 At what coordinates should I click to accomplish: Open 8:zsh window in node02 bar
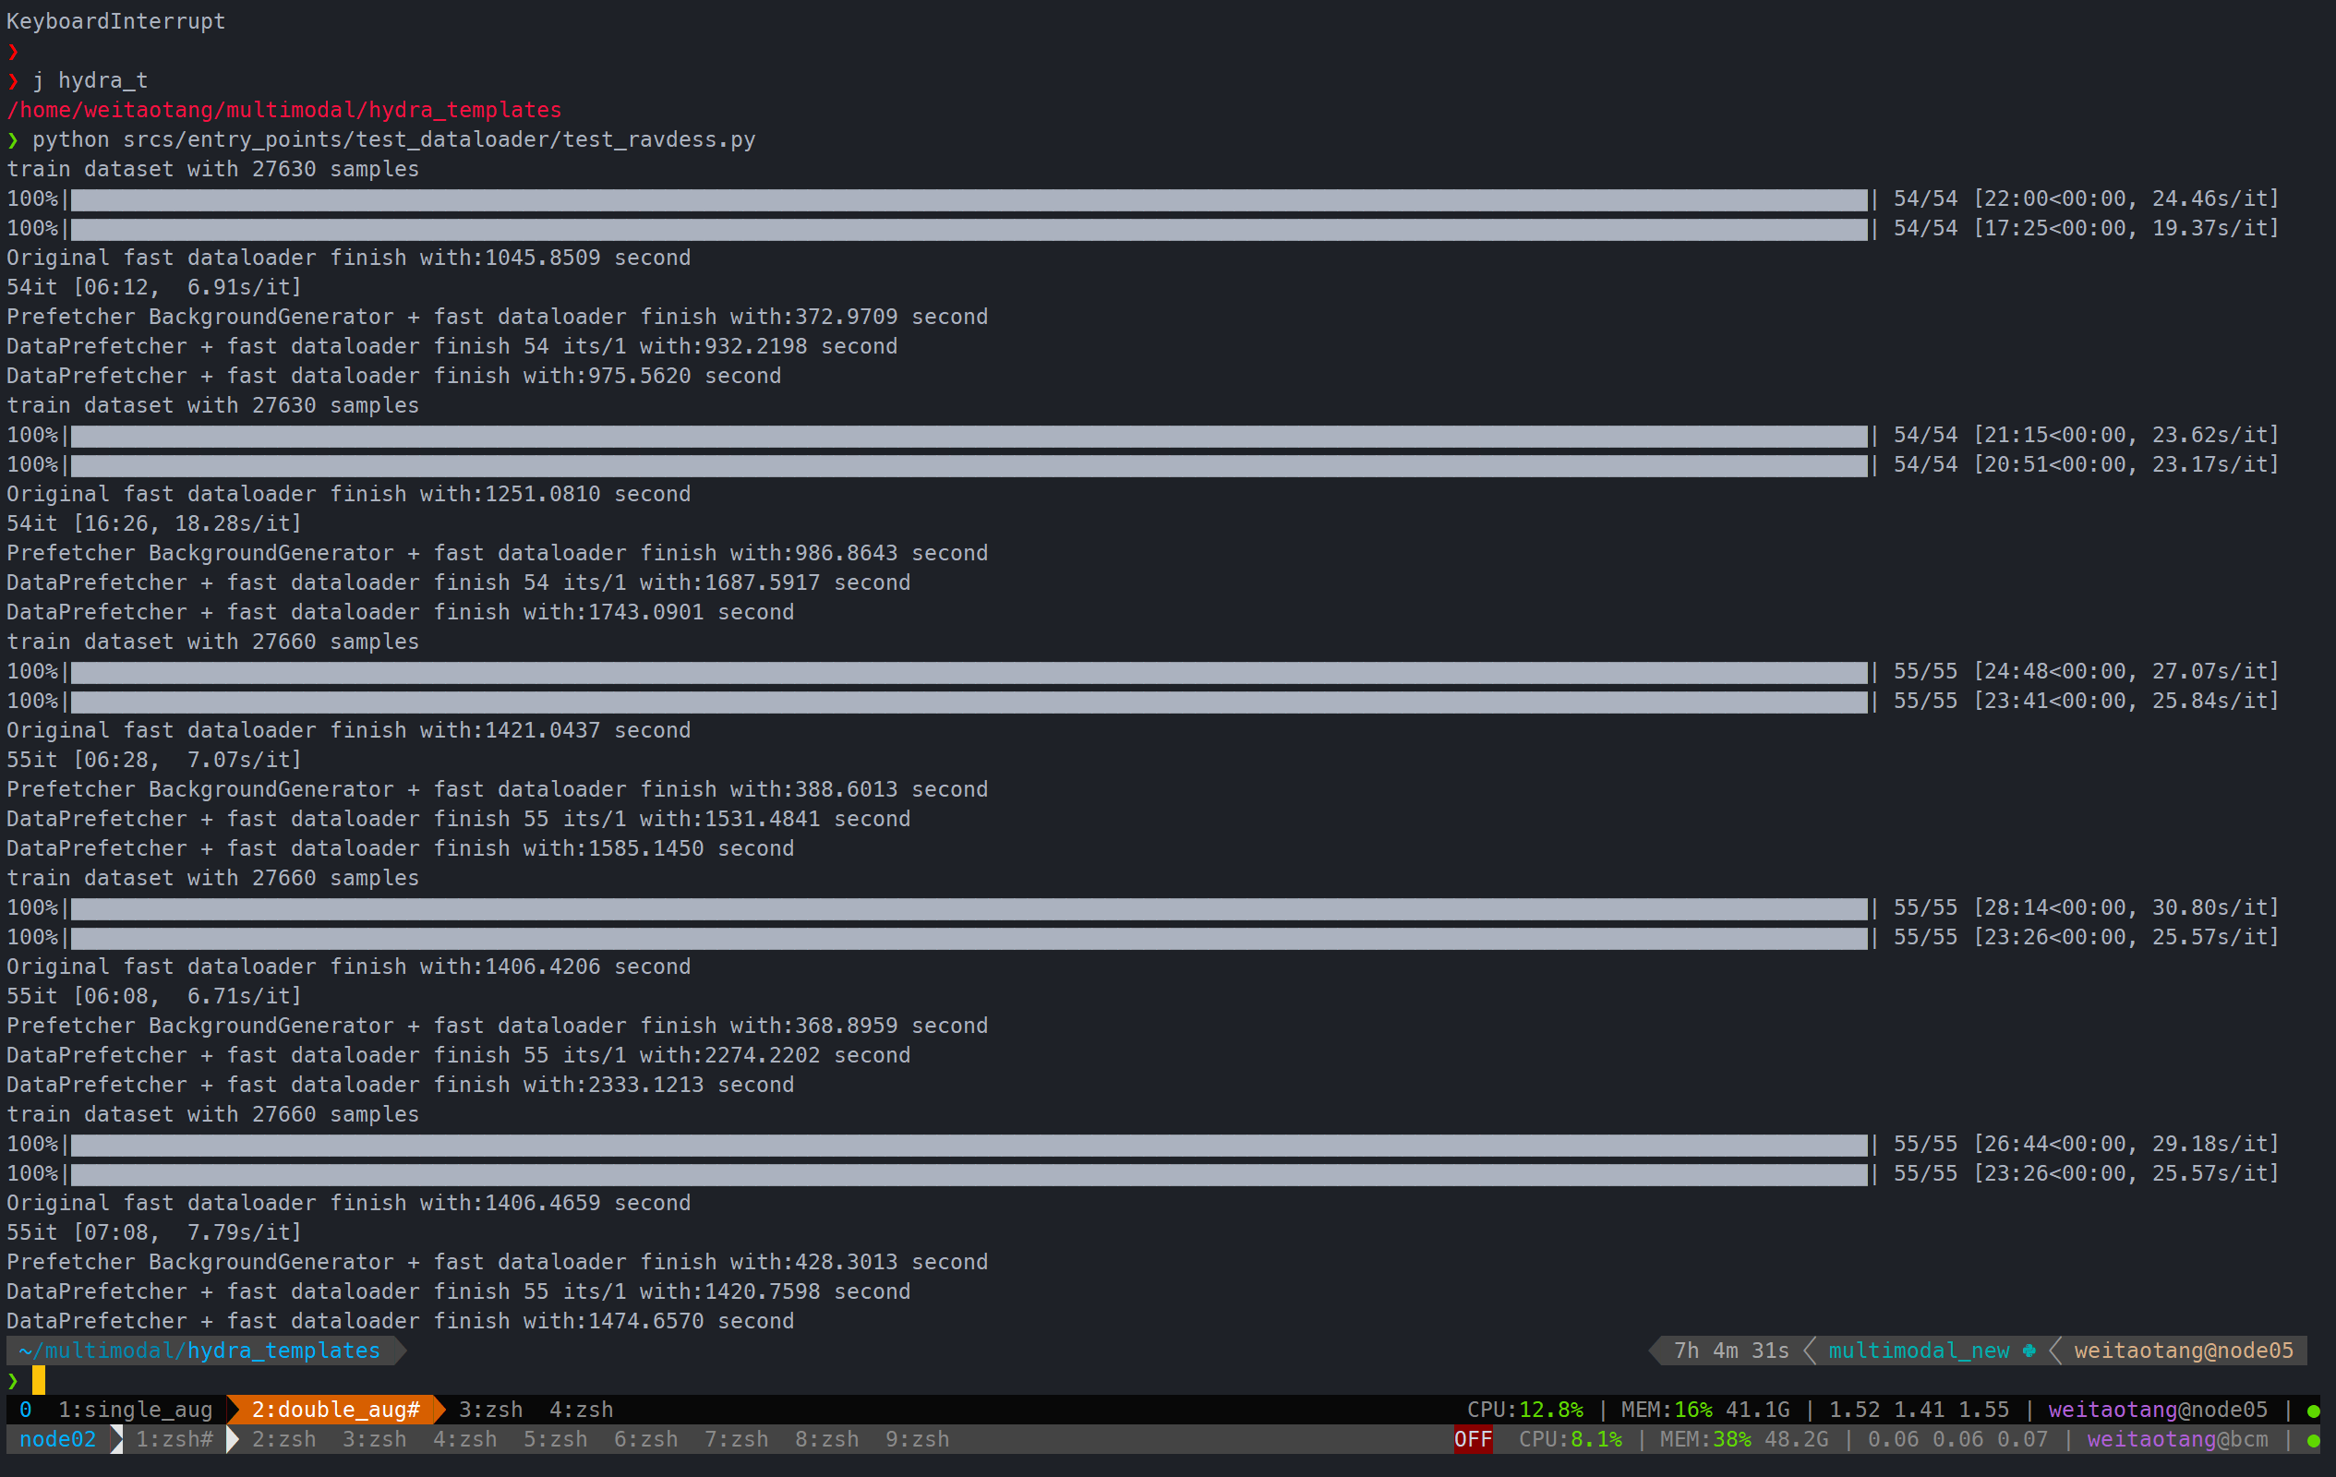[x=827, y=1439]
